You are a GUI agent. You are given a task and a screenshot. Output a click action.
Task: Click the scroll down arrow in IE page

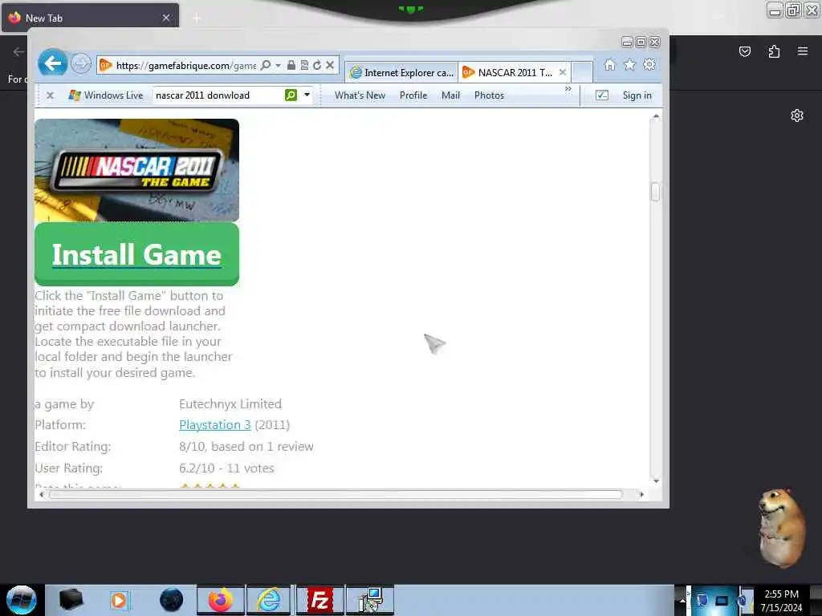coord(656,481)
